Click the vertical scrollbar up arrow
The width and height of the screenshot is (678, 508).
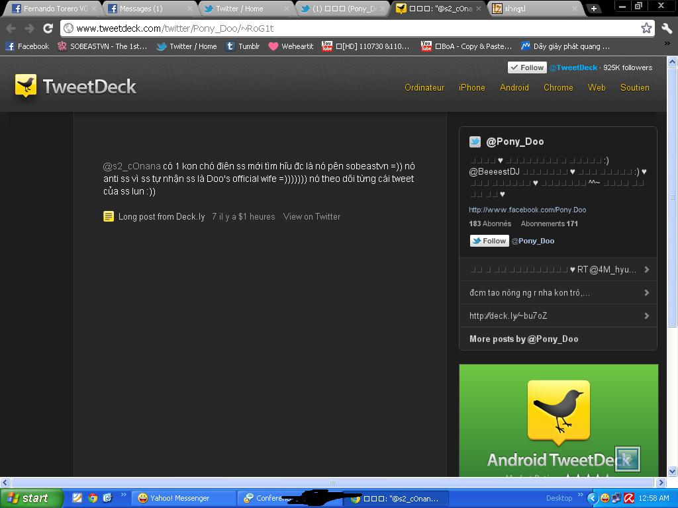click(673, 62)
